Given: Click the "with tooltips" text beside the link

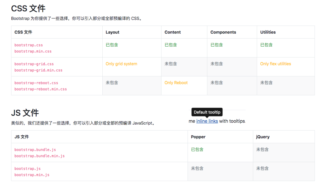Looking at the screenshot, I should coord(232,121).
